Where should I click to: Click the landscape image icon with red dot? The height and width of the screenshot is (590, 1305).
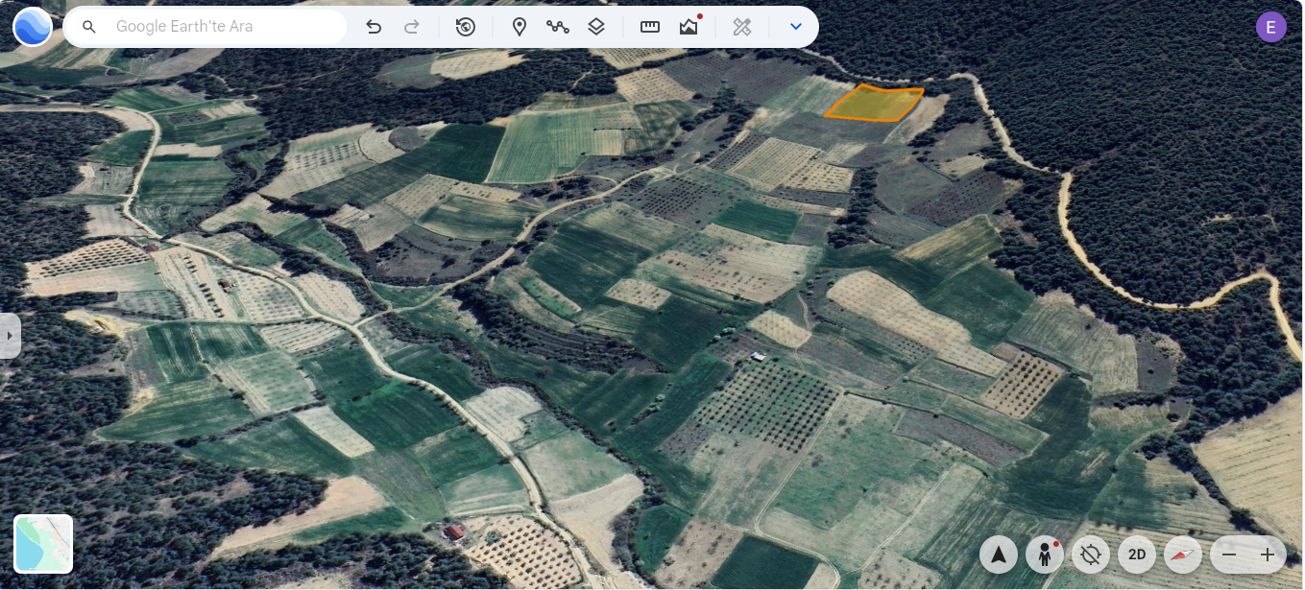[x=689, y=27]
